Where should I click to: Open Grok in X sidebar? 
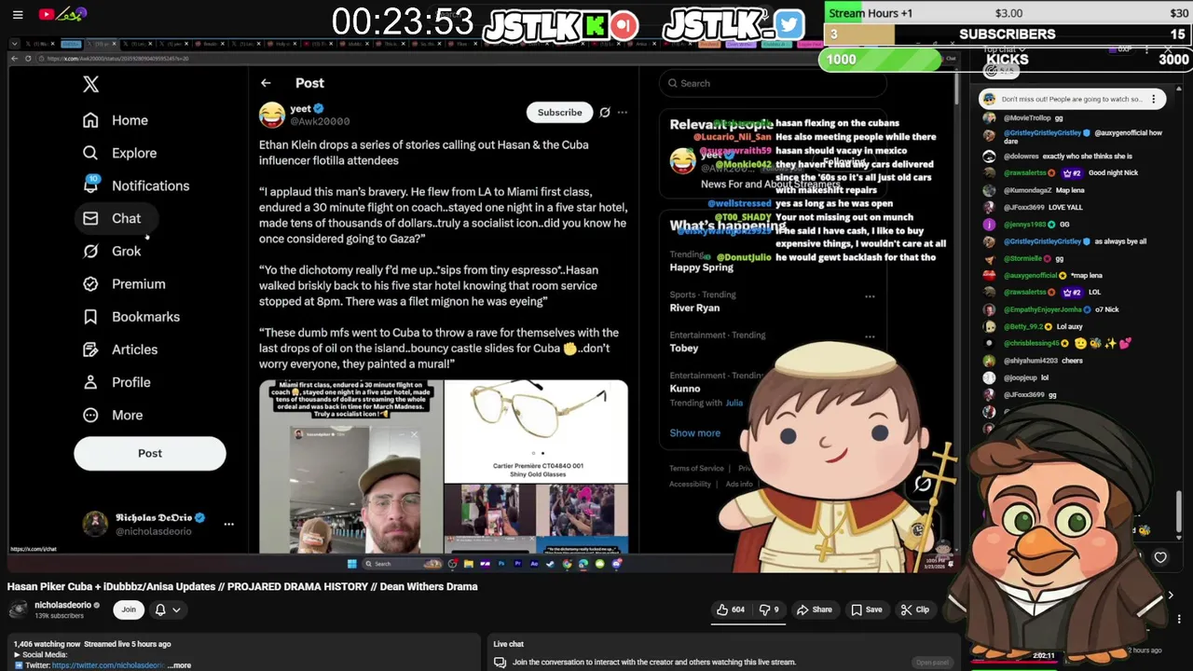(x=112, y=251)
